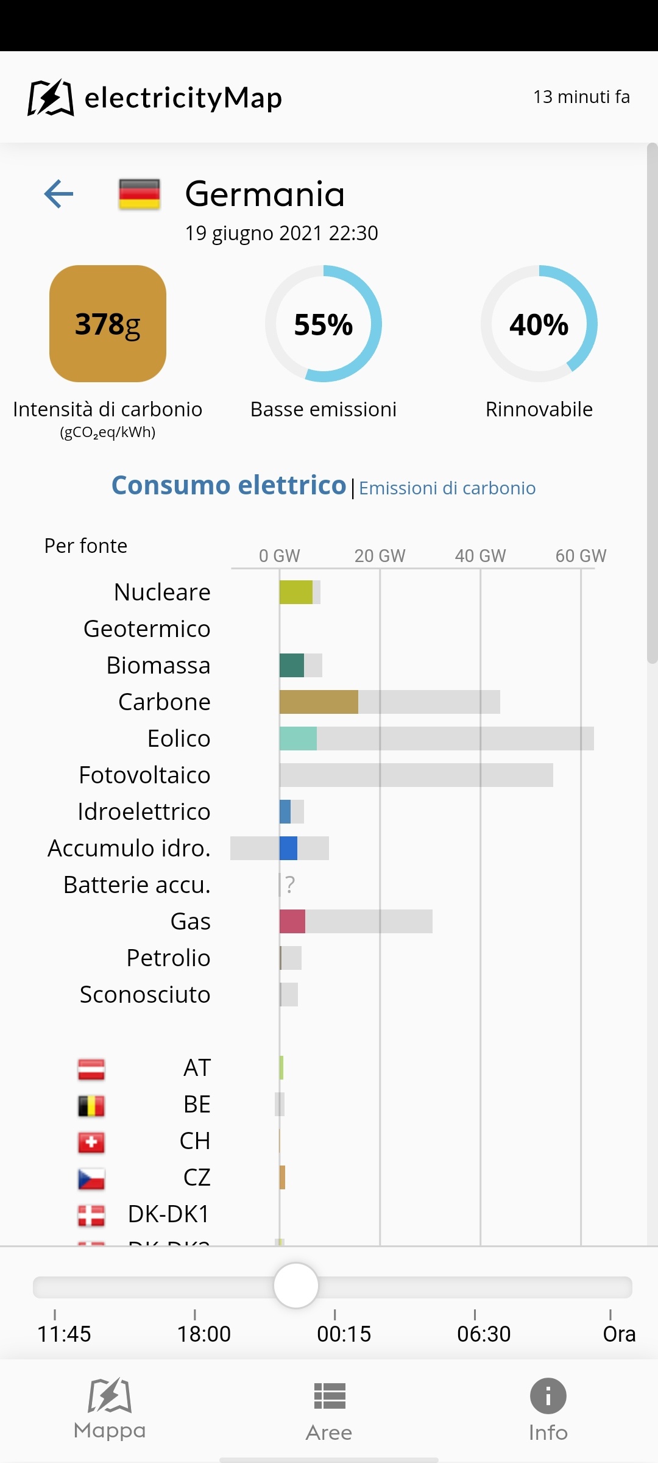Image resolution: width=658 pixels, height=1463 pixels.
Task: Click the Carbone bar in chart
Action: point(319,702)
